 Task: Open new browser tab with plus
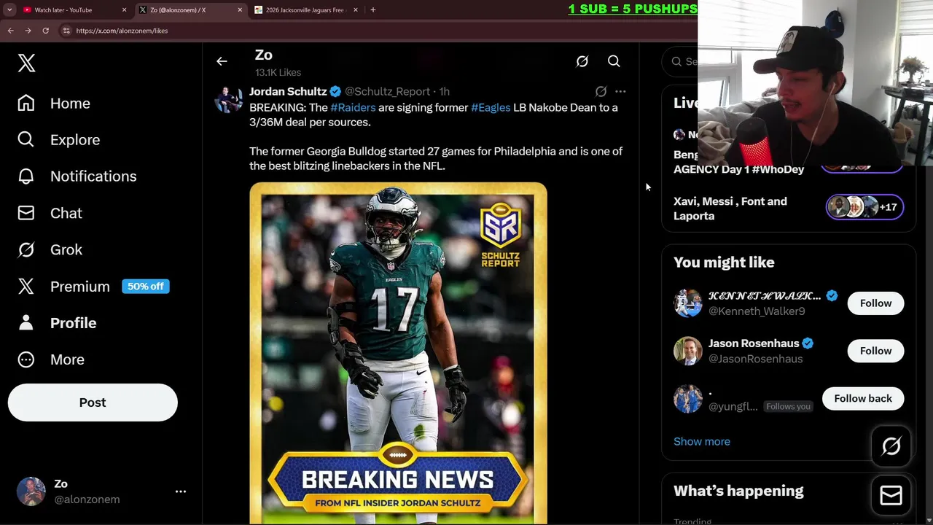(373, 10)
